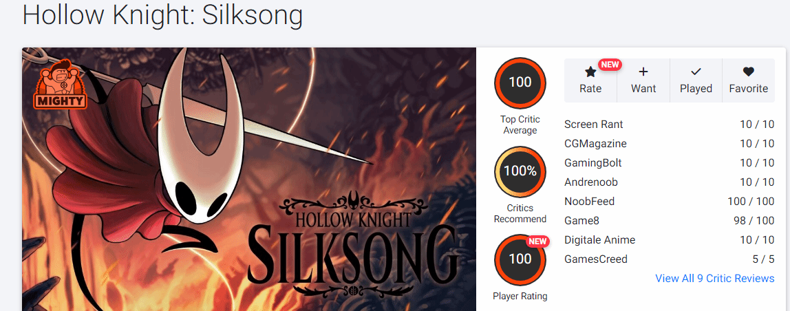Click the Rate star icon
Screen dimensions: 790x311
click(590, 72)
